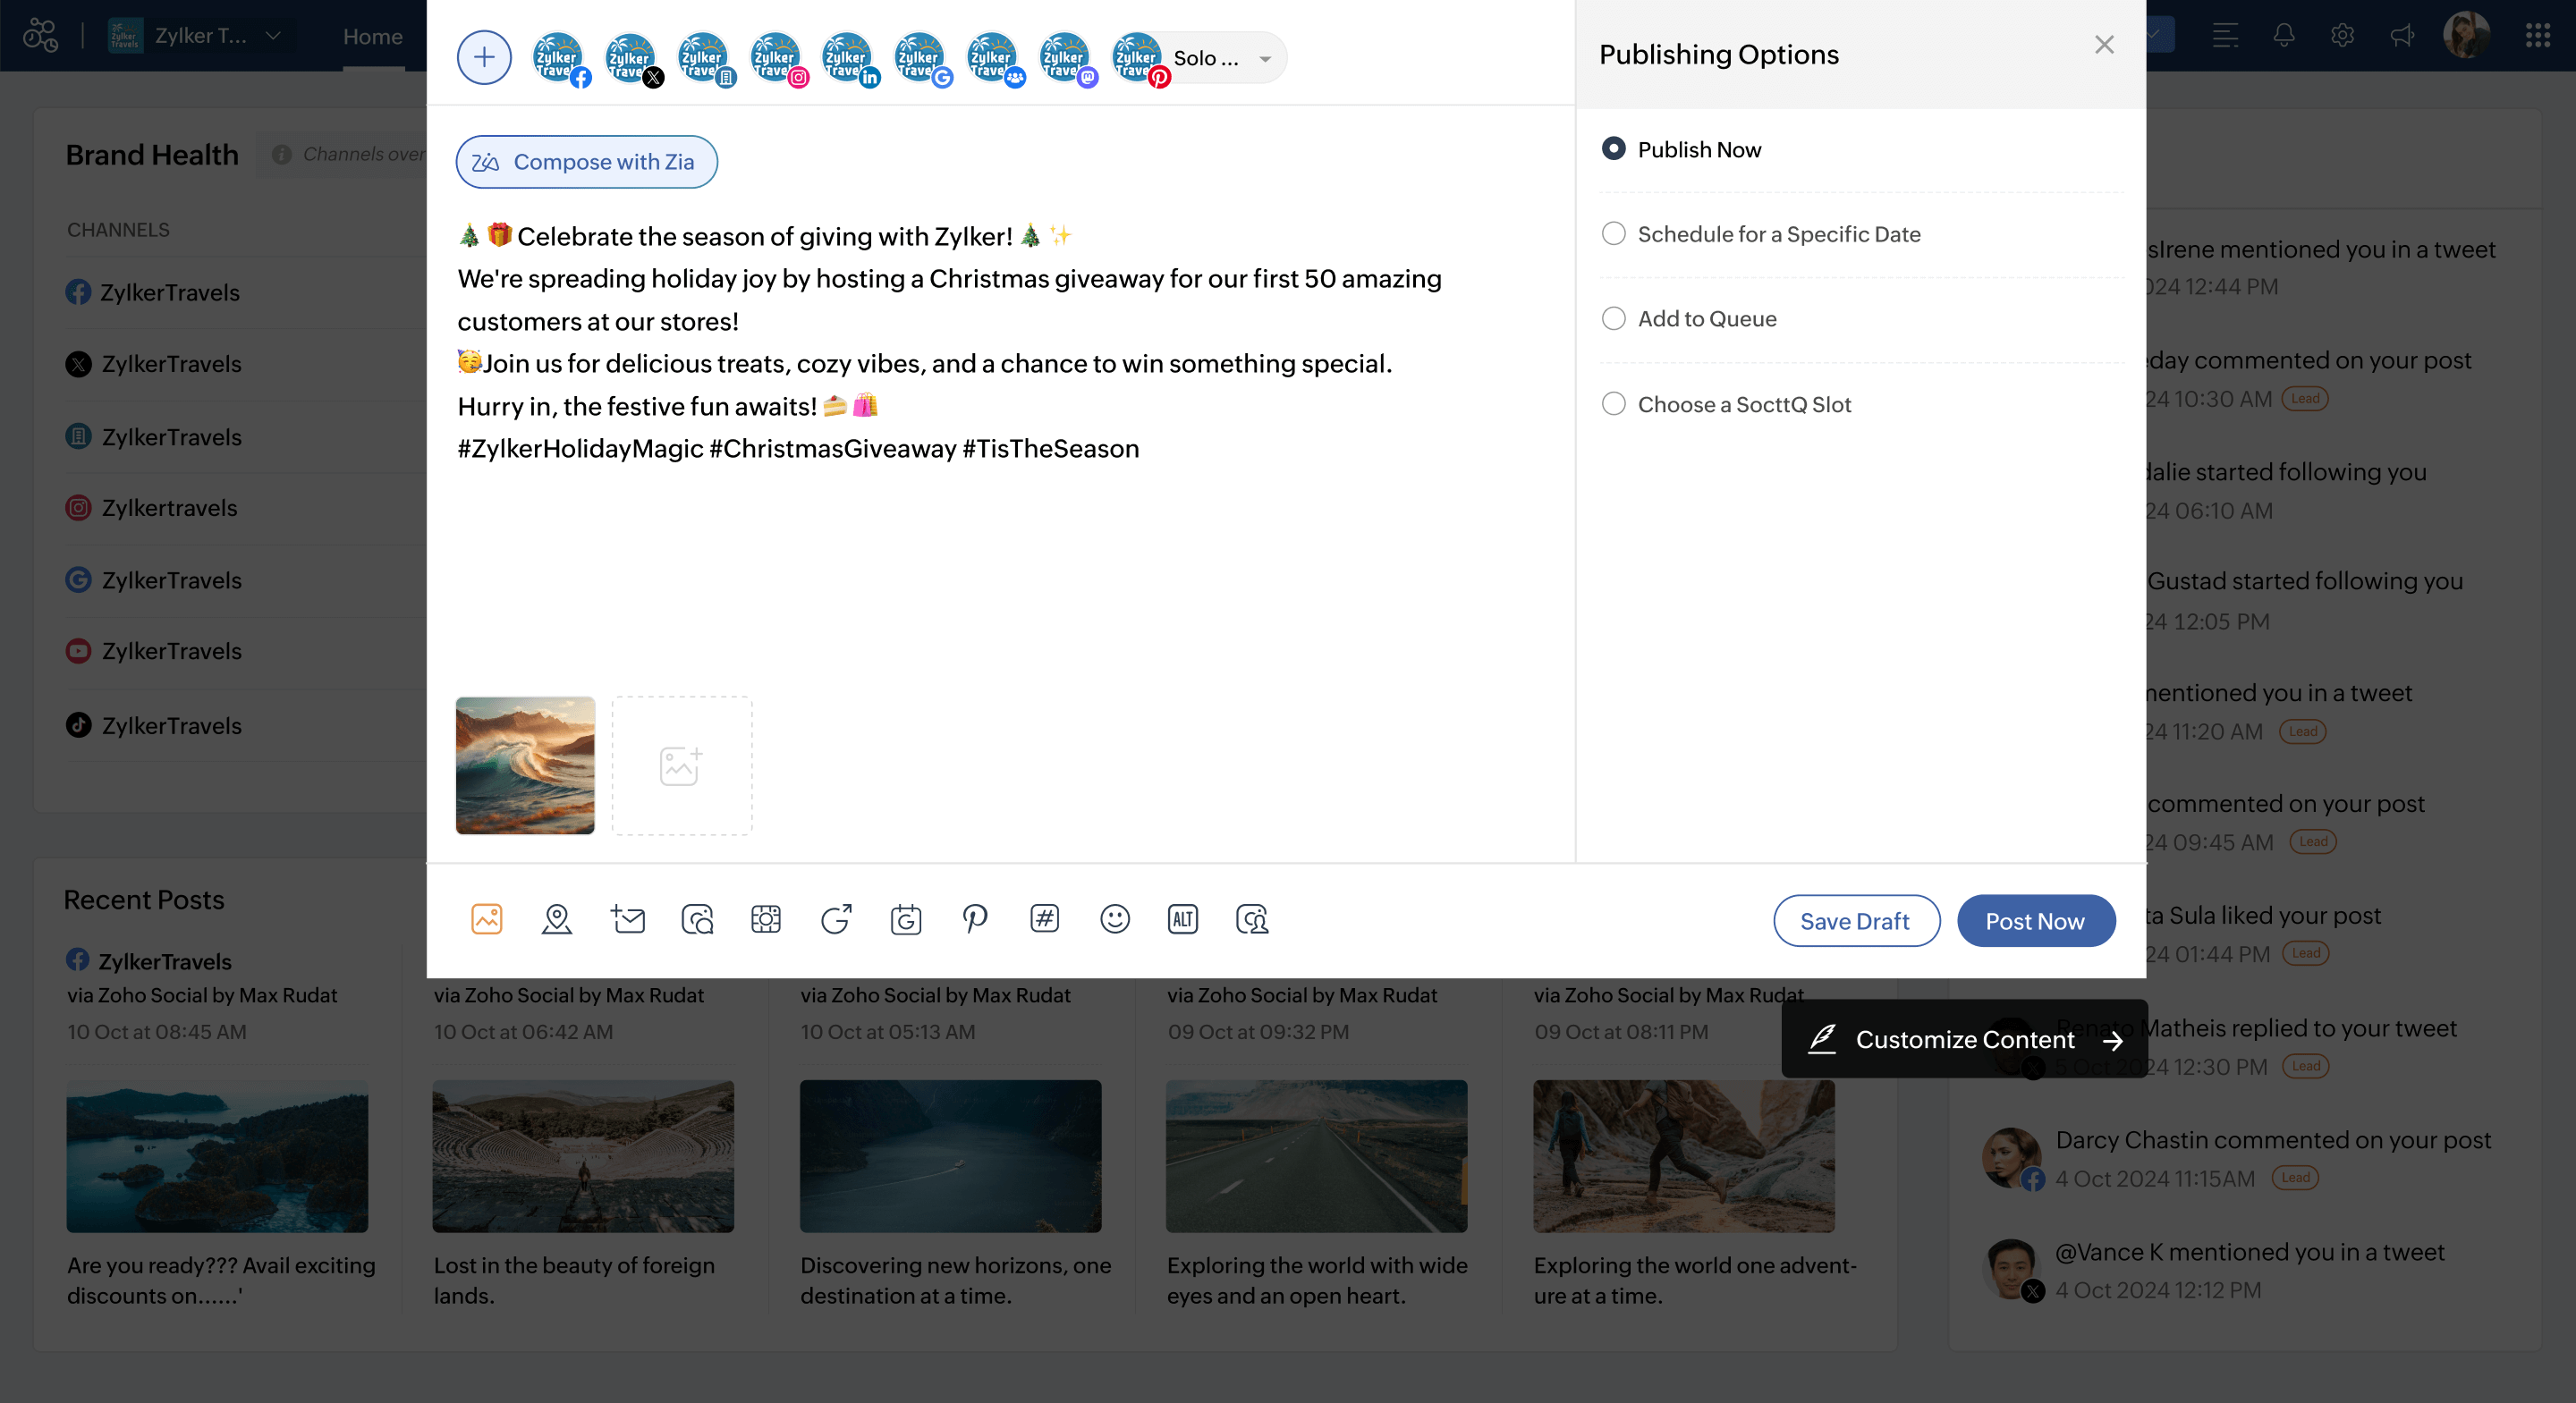Open the Pinterest options icon in compose toolbar

tap(975, 919)
